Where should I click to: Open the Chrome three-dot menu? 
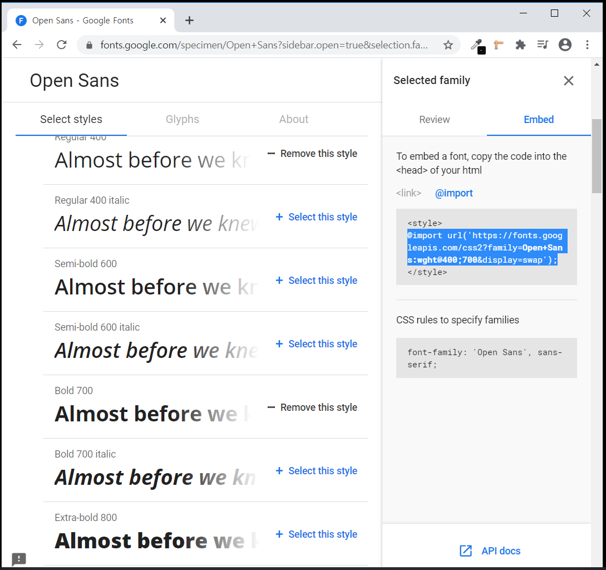coord(587,45)
